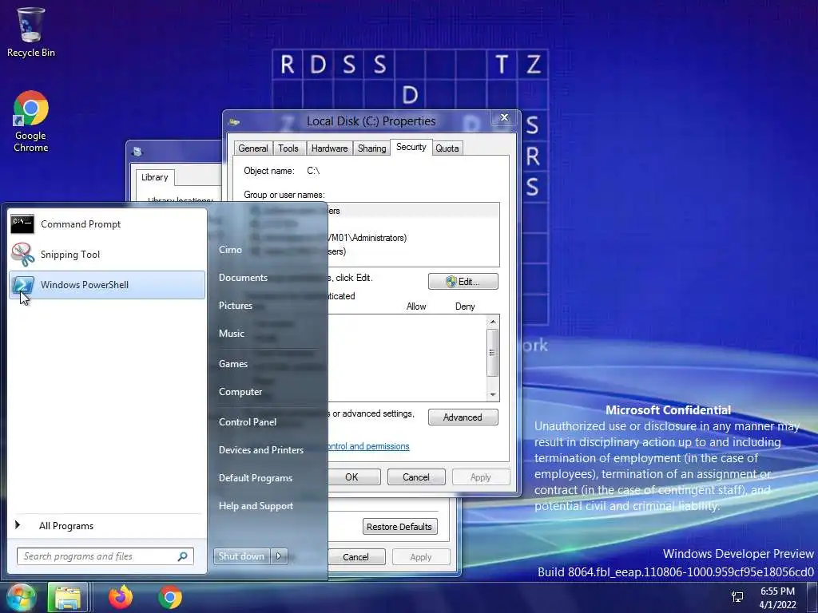
Task: Click the Edit... permissions button
Action: tap(463, 282)
